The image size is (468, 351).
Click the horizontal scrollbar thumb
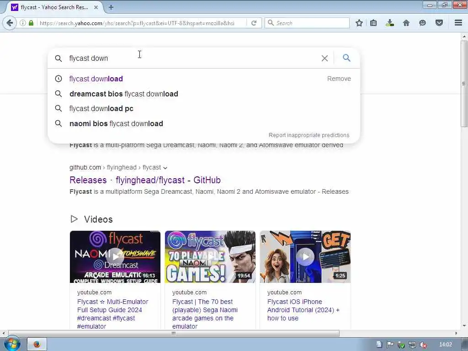pos(174,333)
